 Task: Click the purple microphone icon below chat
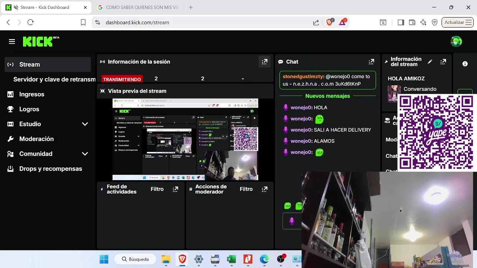(x=292, y=221)
